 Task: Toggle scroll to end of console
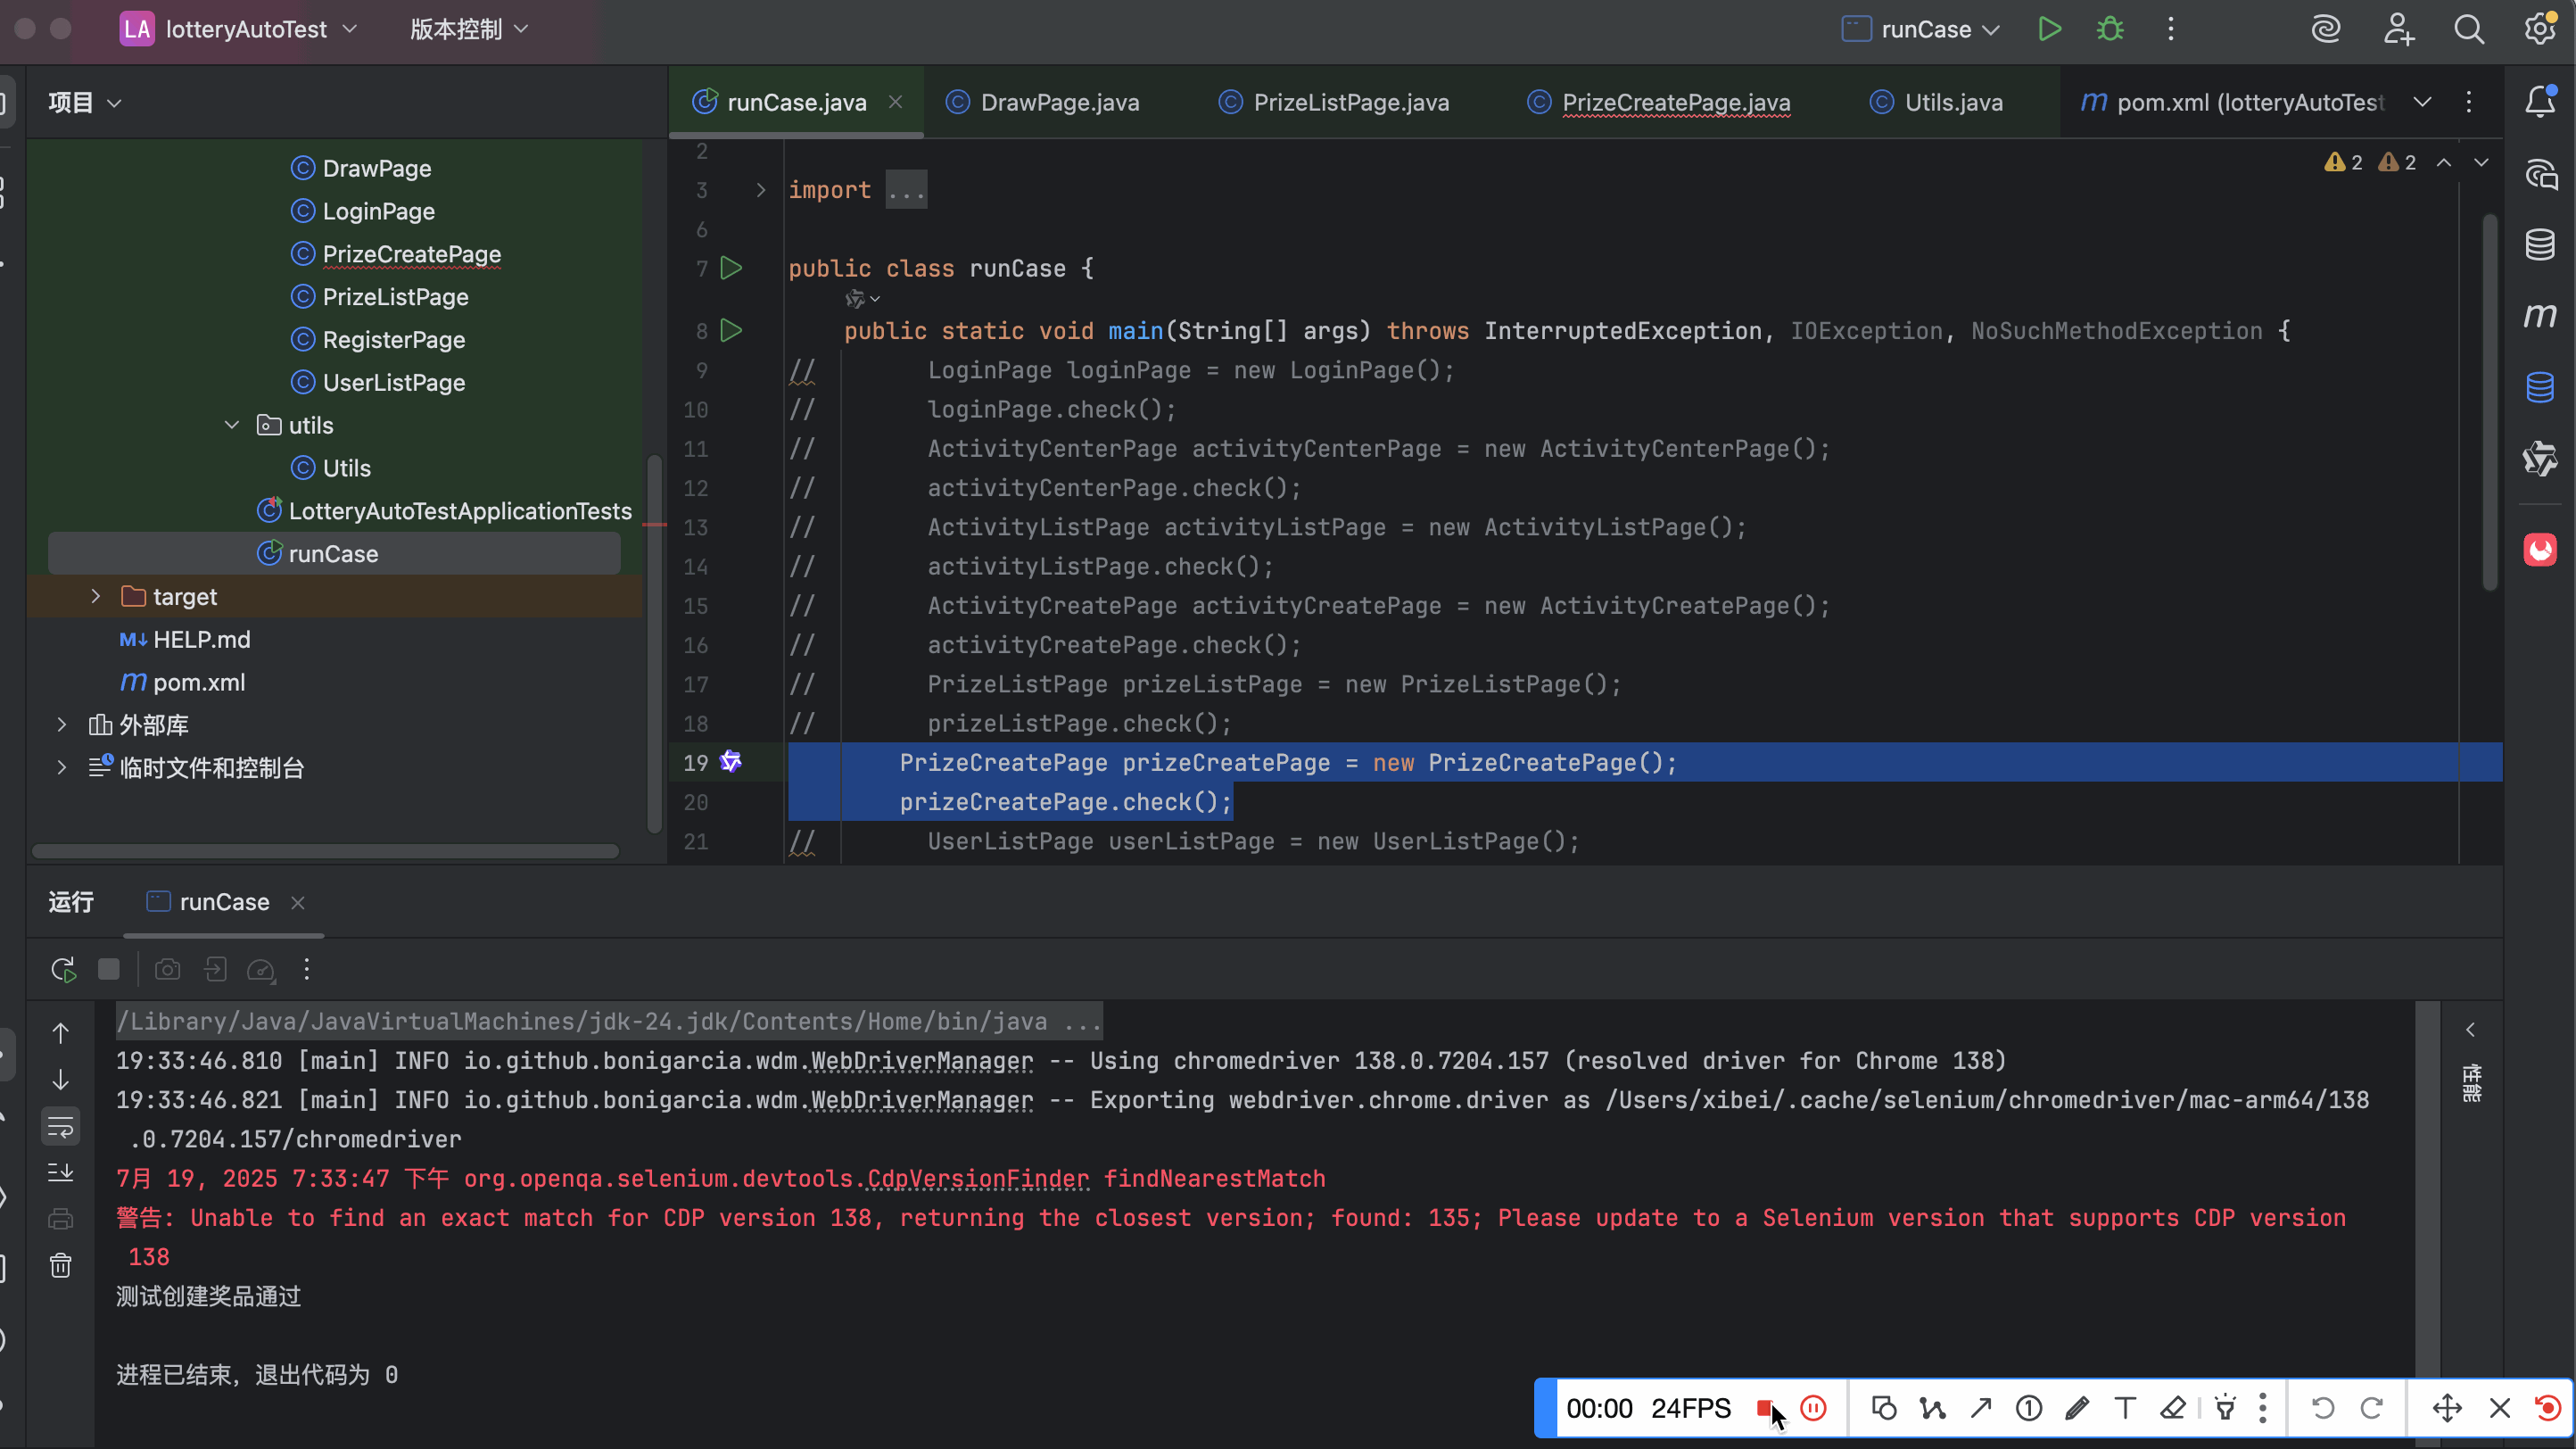pos(61,1173)
